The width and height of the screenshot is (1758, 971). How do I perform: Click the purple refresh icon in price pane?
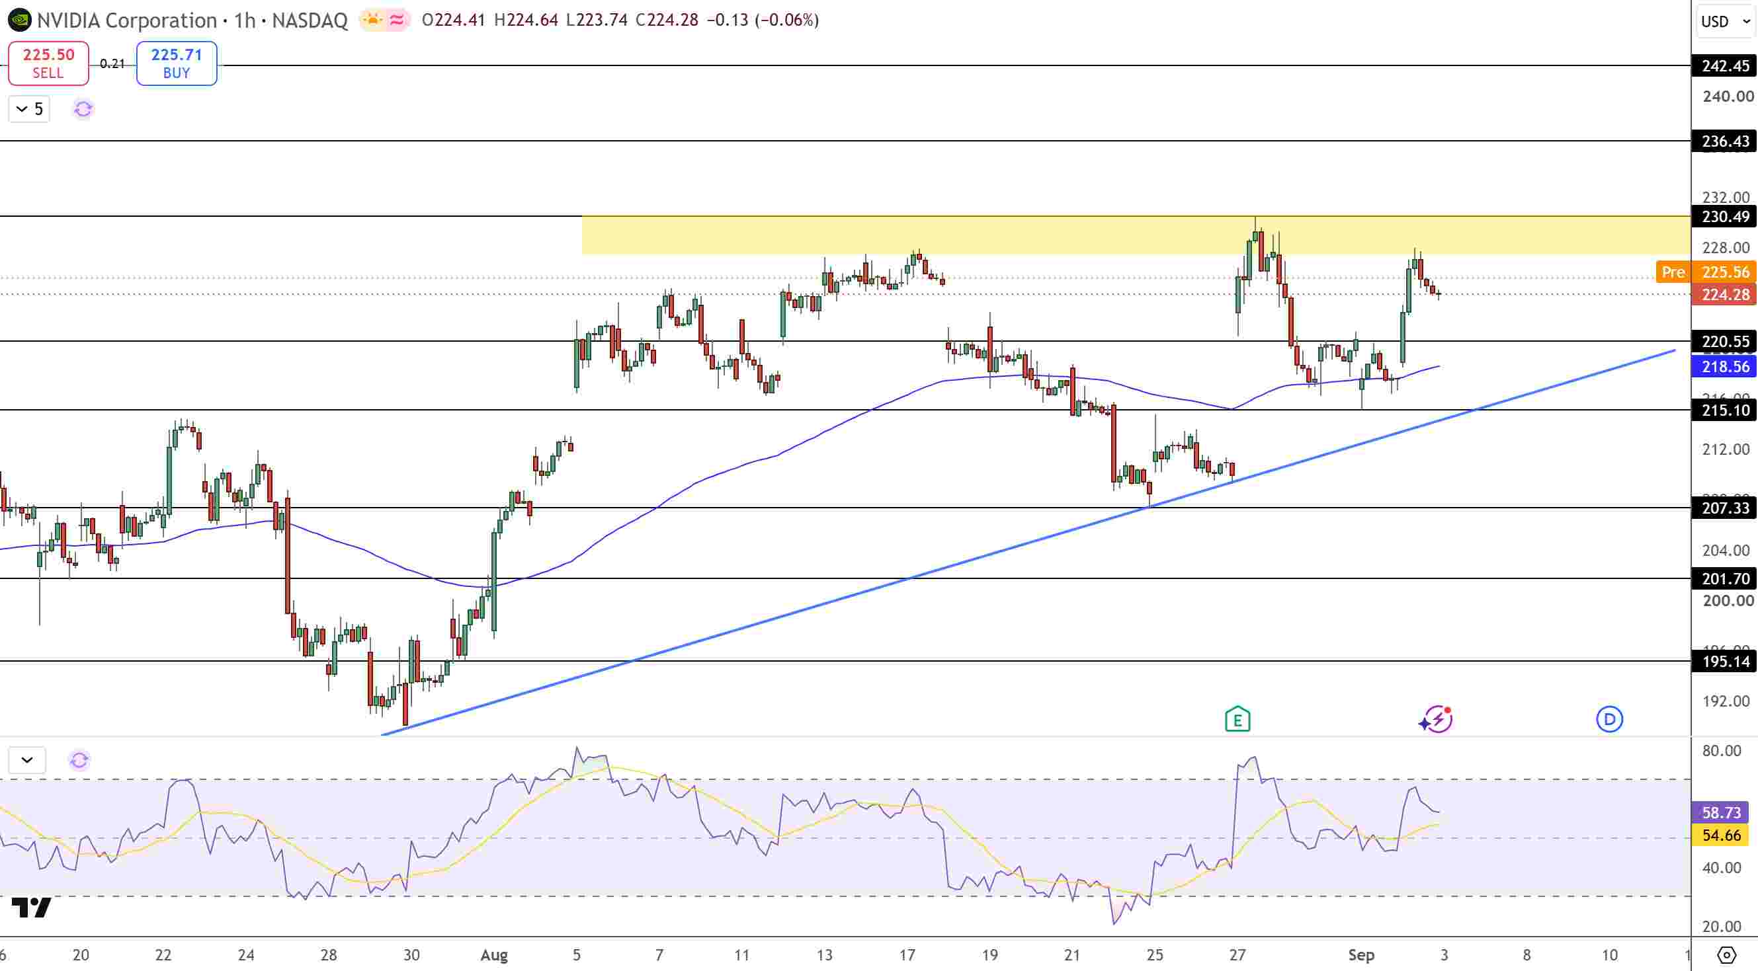click(x=83, y=109)
